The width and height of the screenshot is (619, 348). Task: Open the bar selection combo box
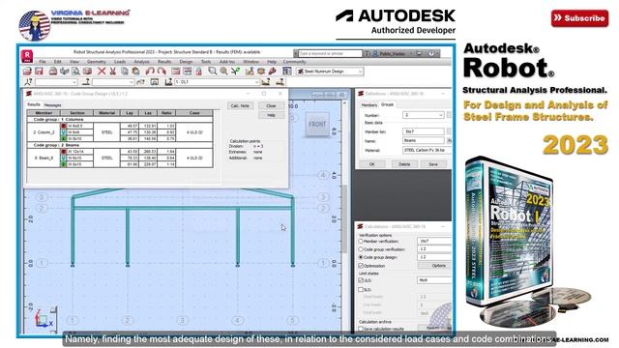[x=113, y=82]
